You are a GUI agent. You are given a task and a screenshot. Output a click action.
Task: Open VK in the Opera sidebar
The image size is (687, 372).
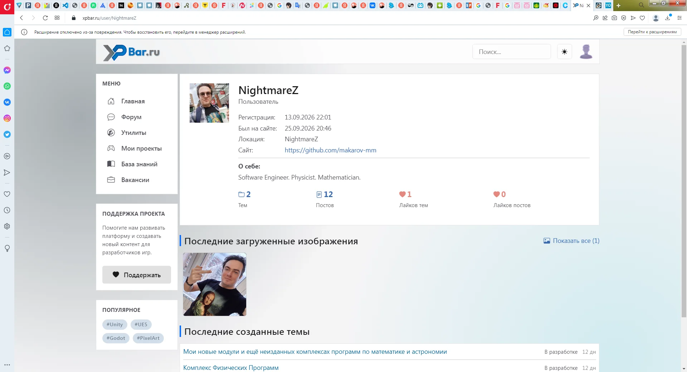point(7,102)
